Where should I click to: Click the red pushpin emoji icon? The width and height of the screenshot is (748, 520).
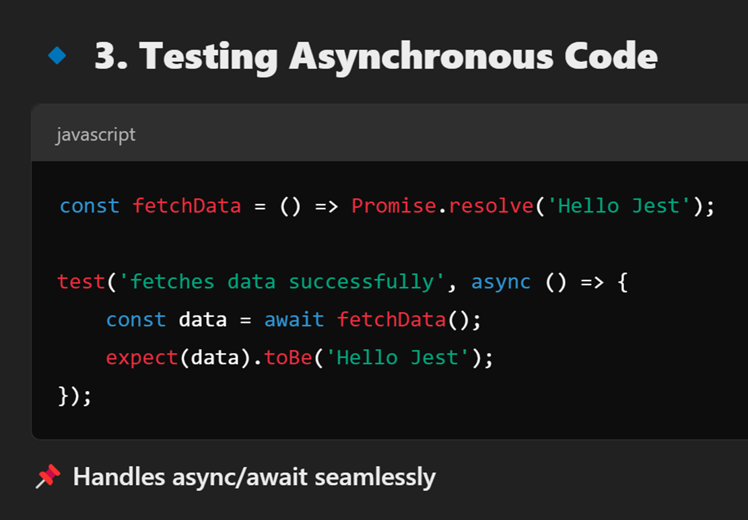(x=48, y=476)
